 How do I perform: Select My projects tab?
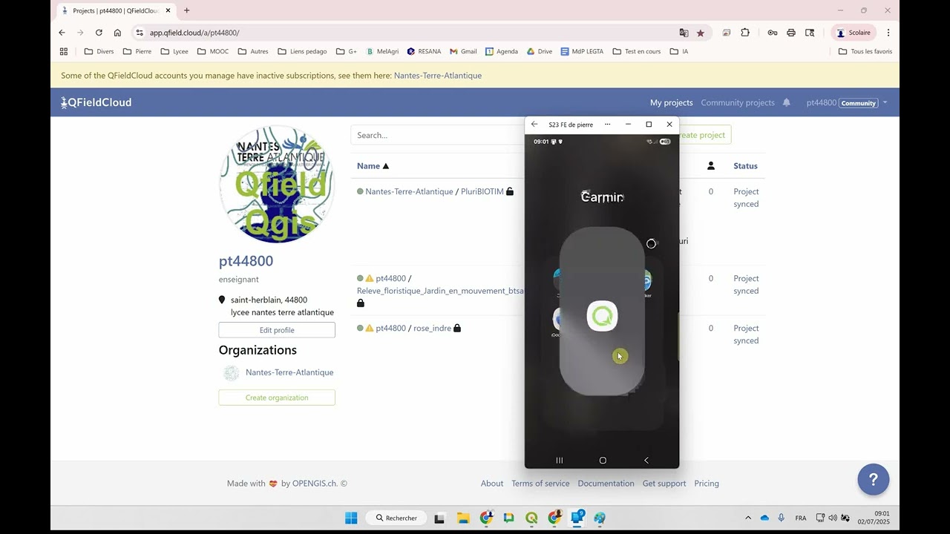(671, 102)
